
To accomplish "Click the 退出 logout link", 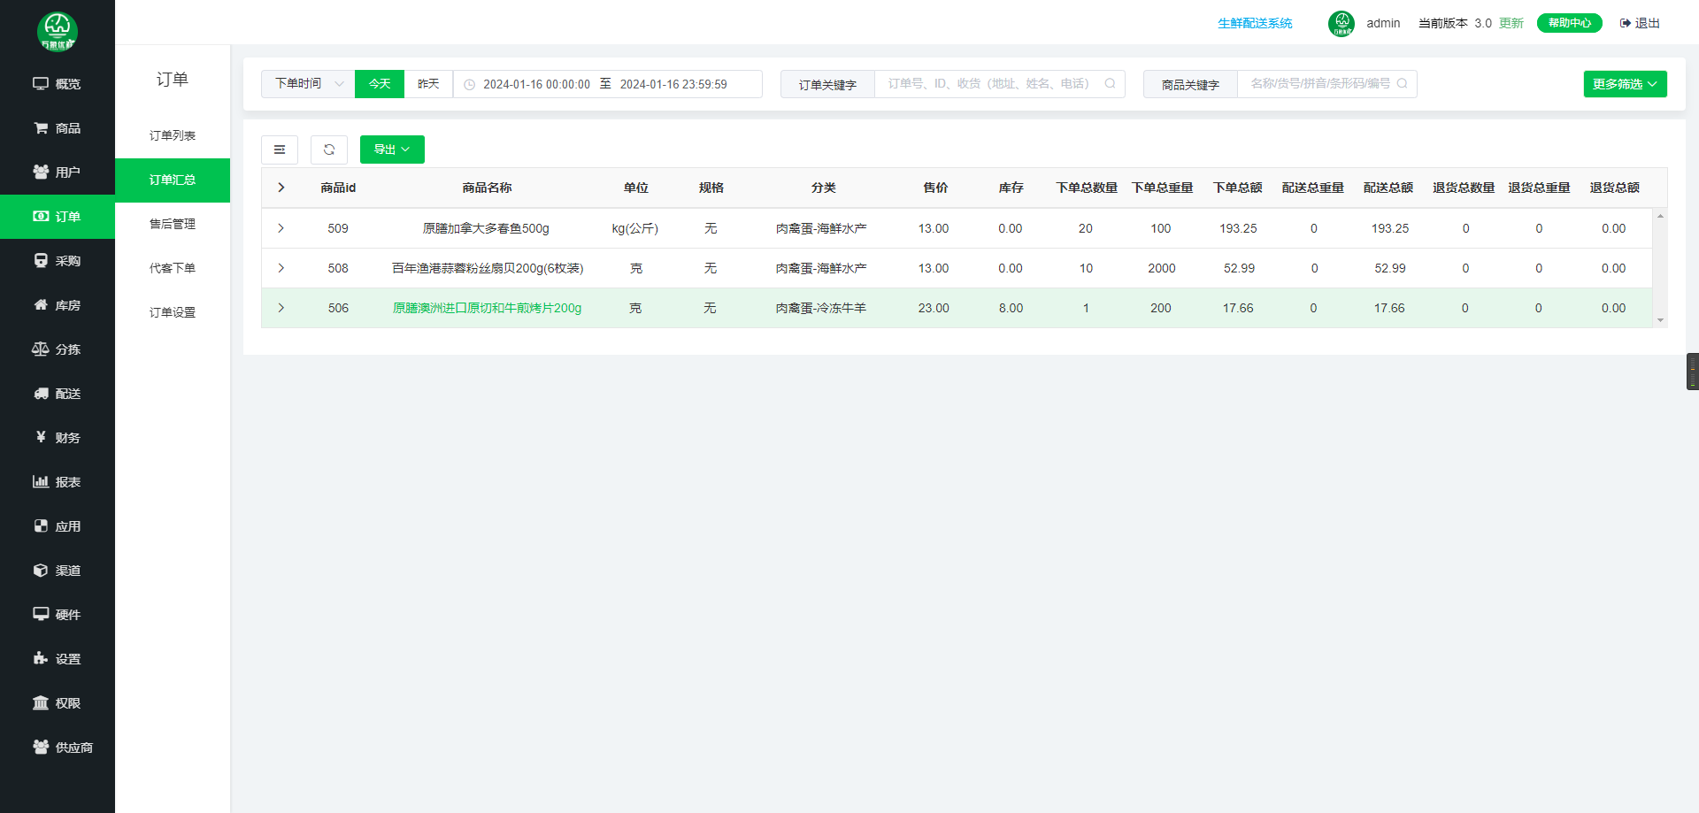I will point(1640,23).
